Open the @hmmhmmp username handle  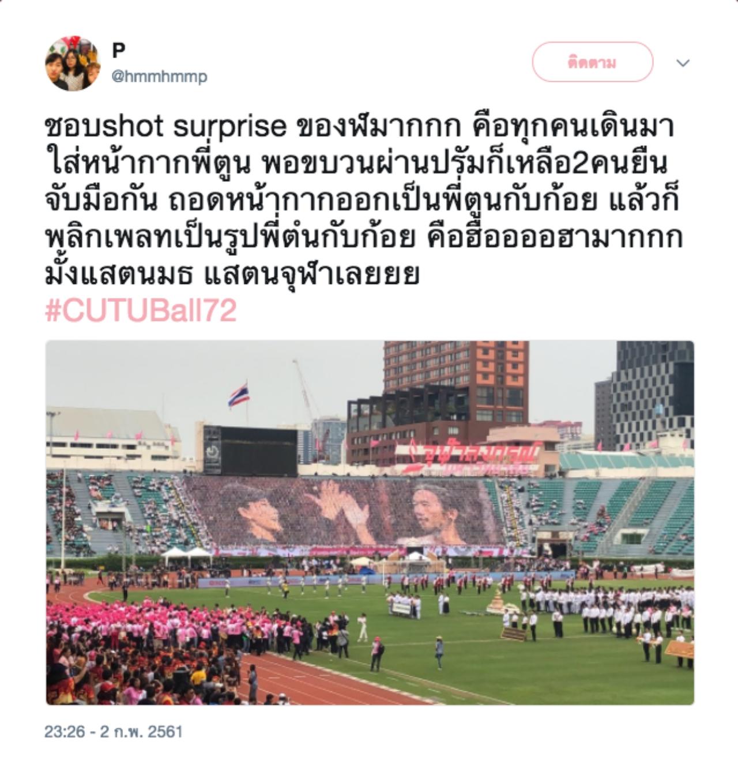159,76
